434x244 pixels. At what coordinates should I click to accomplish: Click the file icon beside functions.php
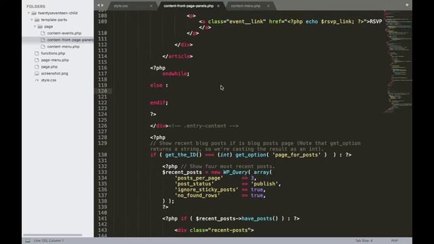(x=37, y=53)
